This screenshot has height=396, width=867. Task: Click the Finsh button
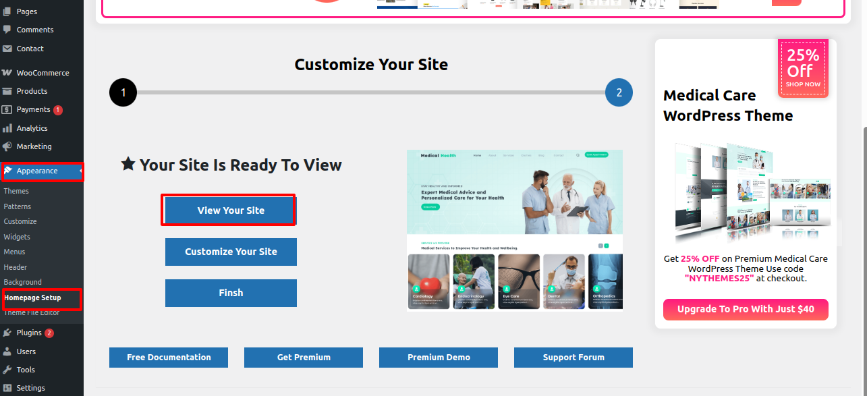[x=231, y=293]
